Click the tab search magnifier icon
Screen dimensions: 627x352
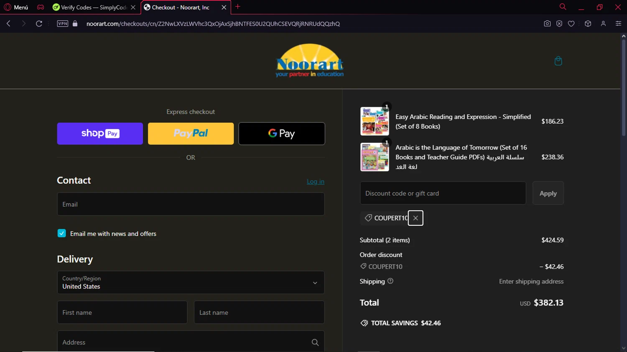pyautogui.click(x=563, y=7)
